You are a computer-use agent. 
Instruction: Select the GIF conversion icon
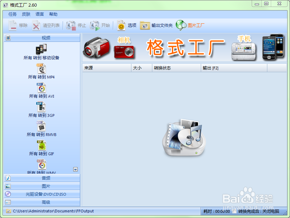point(41,145)
